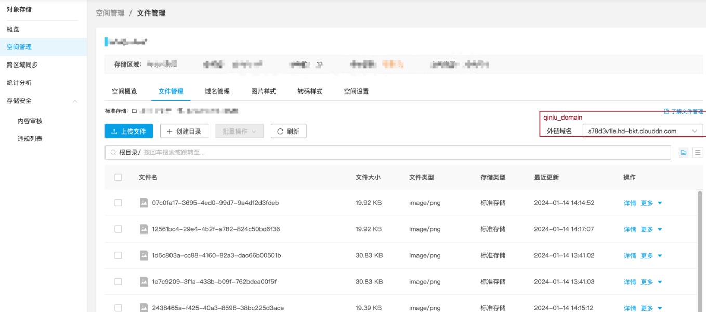This screenshot has height=312, width=706.
Task: Open 更多 menu for file 12561bc4
Action: tap(651, 229)
